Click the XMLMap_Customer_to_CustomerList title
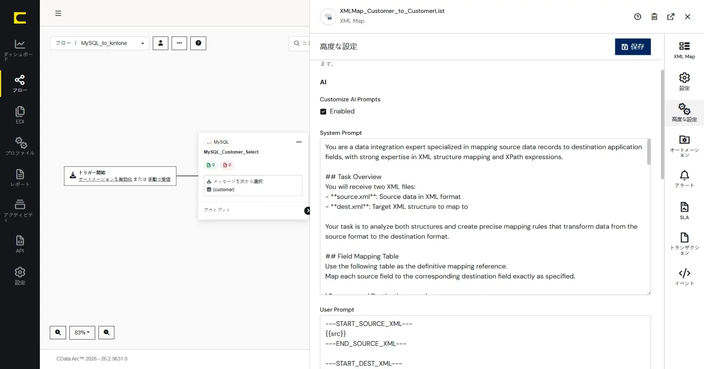Image resolution: width=704 pixels, height=369 pixels. (x=392, y=11)
